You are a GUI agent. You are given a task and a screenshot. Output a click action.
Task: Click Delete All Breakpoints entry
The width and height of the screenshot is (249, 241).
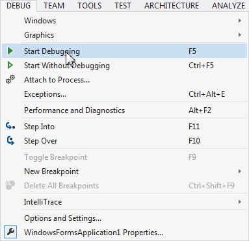click(124, 186)
